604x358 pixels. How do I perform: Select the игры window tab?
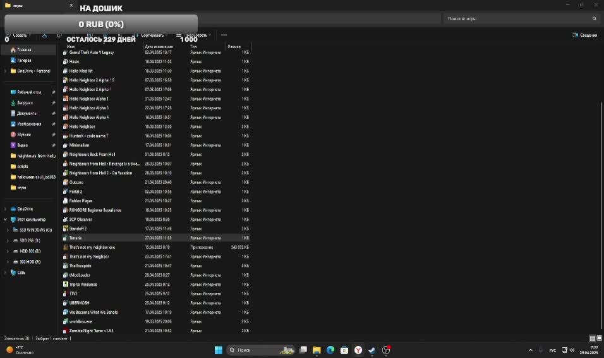39,6
